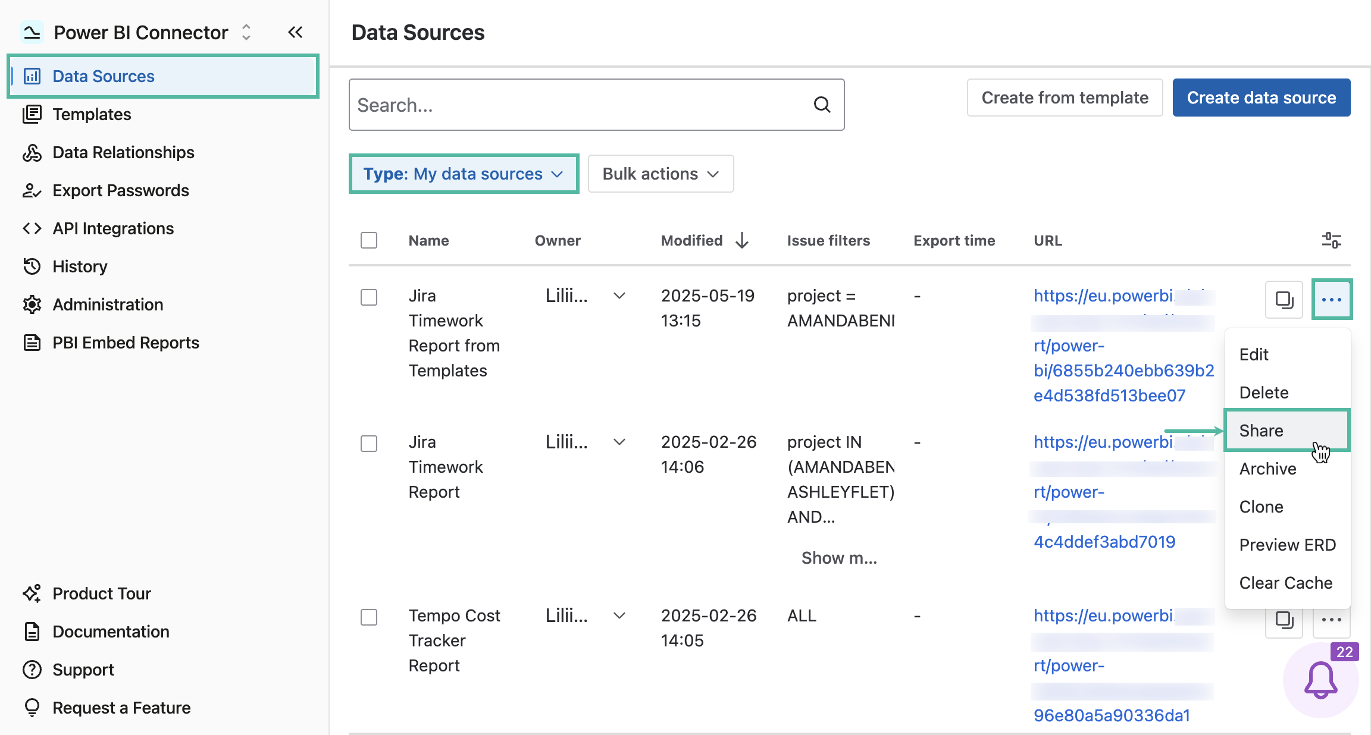Image resolution: width=1371 pixels, height=735 pixels.
Task: Click the Product Tour sparkle icon
Action: 32,593
